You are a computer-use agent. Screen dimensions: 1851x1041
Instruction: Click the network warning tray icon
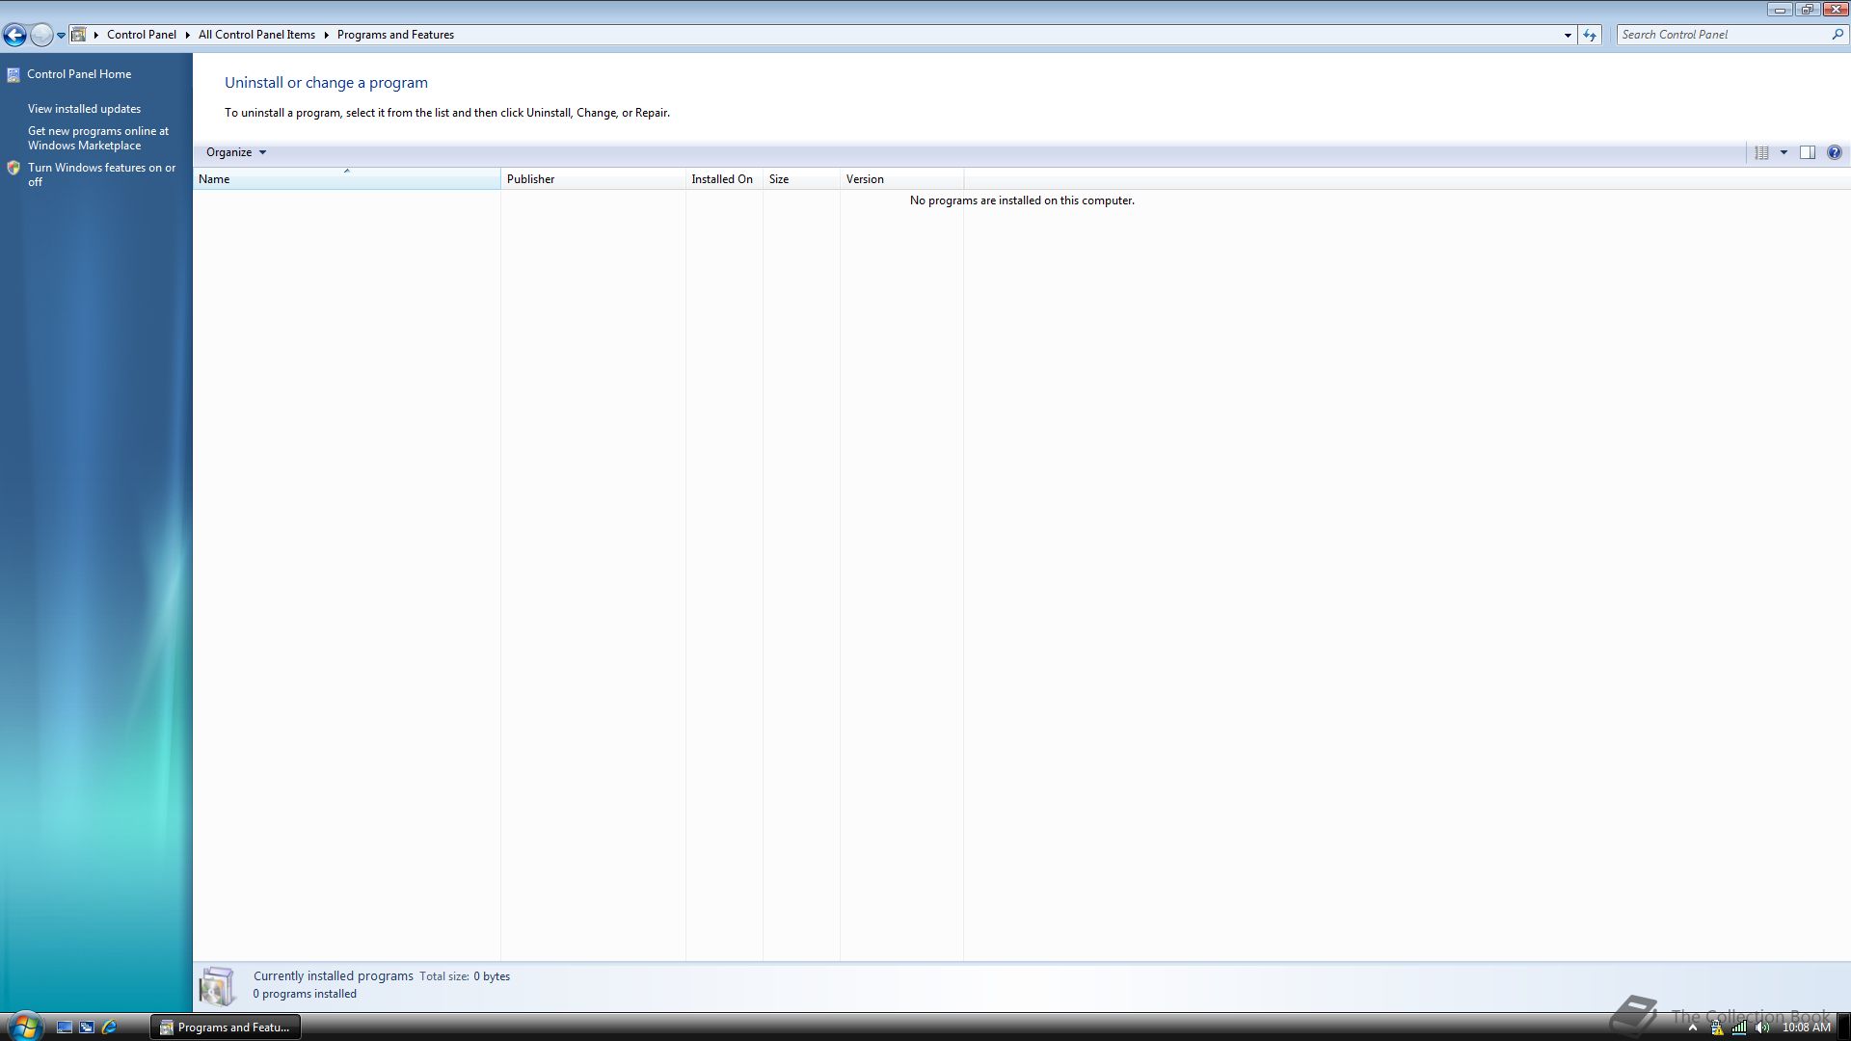coord(1716,1028)
